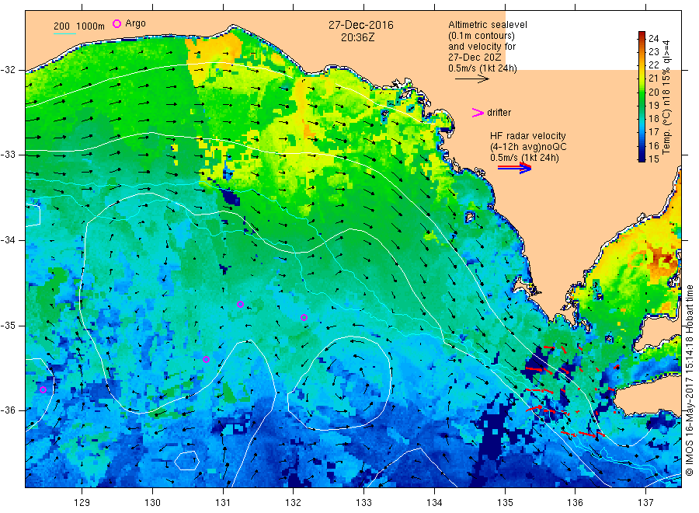Click the magenta drifter legend arrowhead

[478, 113]
